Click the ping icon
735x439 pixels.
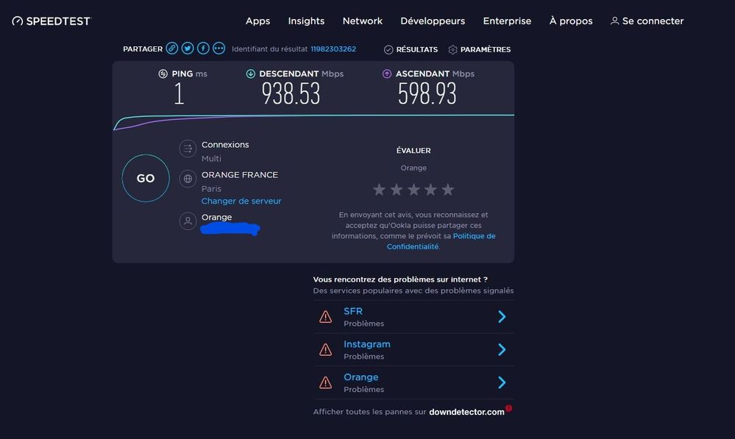point(163,74)
